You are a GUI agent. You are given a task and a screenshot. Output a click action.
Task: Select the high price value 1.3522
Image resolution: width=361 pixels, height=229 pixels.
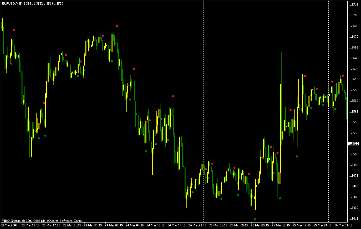tap(38, 4)
